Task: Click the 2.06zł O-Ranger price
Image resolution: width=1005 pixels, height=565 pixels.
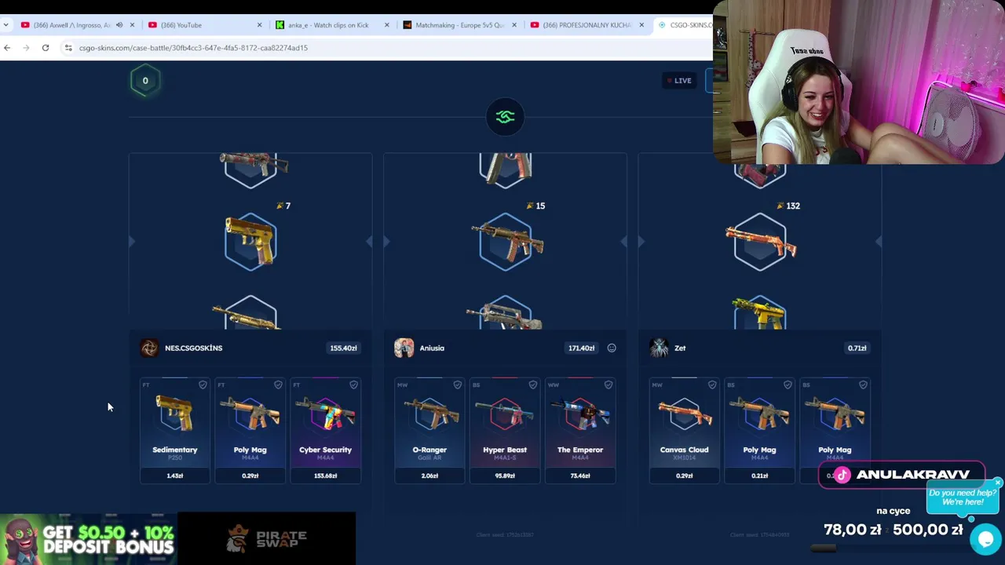Action: [429, 476]
